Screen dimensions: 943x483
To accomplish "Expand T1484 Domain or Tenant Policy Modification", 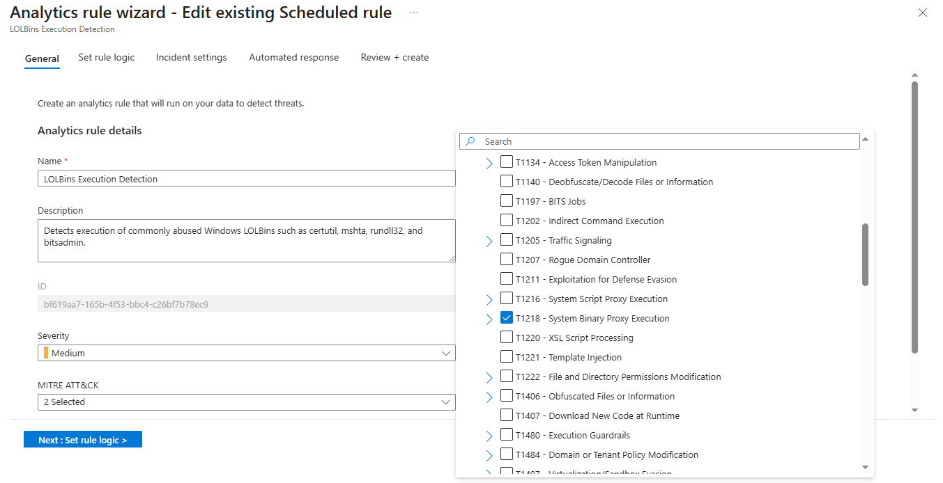I will (x=489, y=455).
